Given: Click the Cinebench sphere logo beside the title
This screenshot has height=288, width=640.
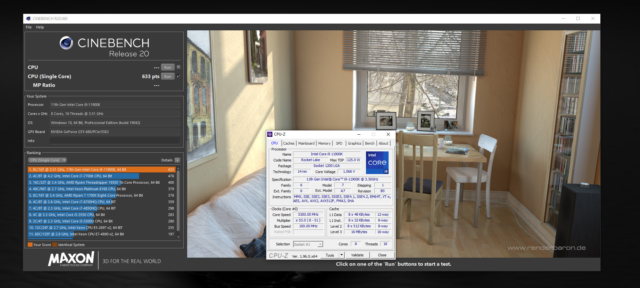Looking at the screenshot, I should [66, 43].
